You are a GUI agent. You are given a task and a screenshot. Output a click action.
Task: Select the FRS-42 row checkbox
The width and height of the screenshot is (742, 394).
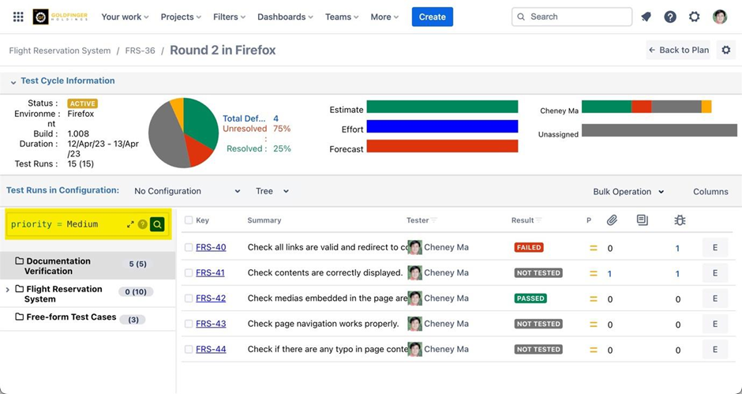click(189, 298)
